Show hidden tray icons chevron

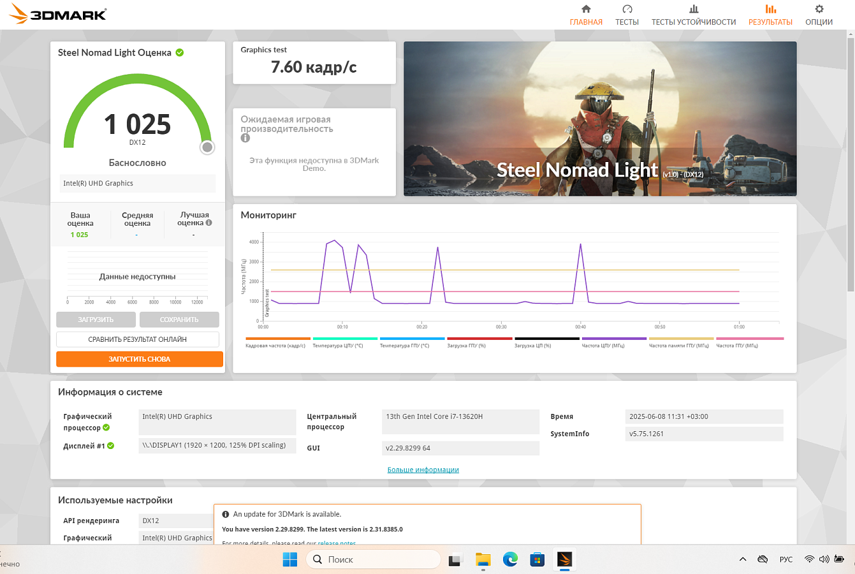coord(743,559)
